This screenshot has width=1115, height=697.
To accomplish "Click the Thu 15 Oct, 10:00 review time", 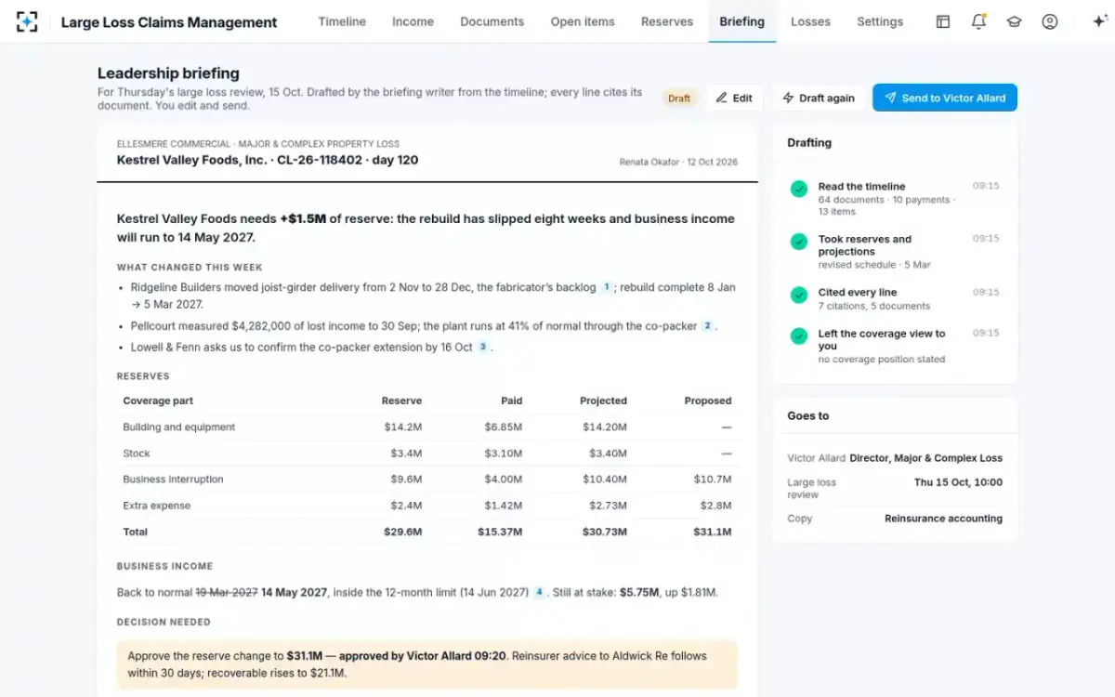I will pyautogui.click(x=958, y=482).
